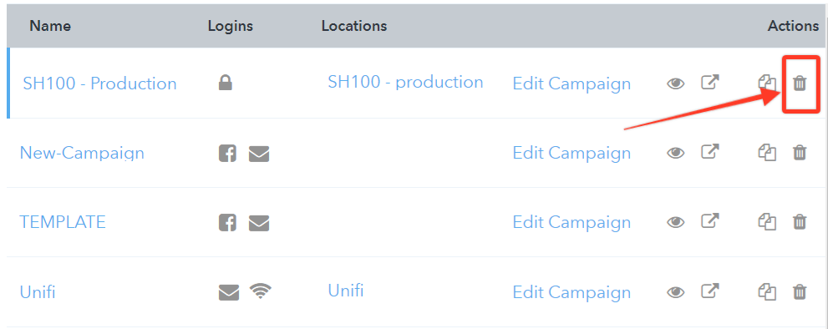This screenshot has height=329, width=828.
Task: Duplicate the SH100 - Production campaign
Action: tap(767, 83)
